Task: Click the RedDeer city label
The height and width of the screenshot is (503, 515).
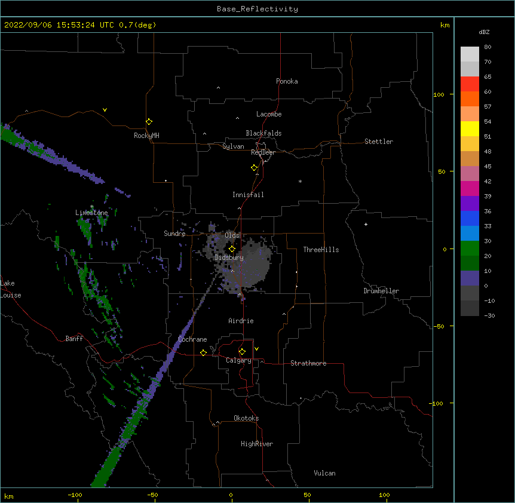Action: click(263, 152)
